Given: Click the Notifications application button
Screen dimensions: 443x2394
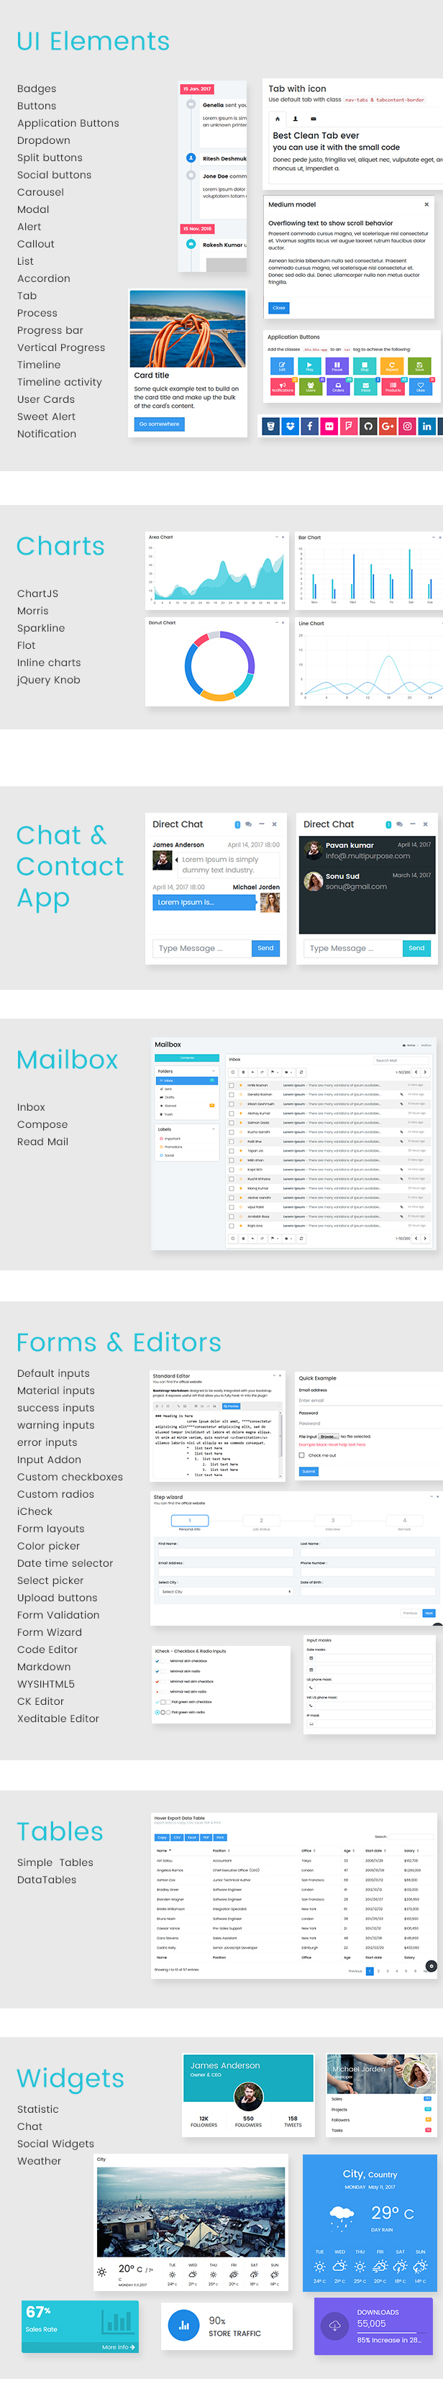Looking at the screenshot, I should point(283,386).
